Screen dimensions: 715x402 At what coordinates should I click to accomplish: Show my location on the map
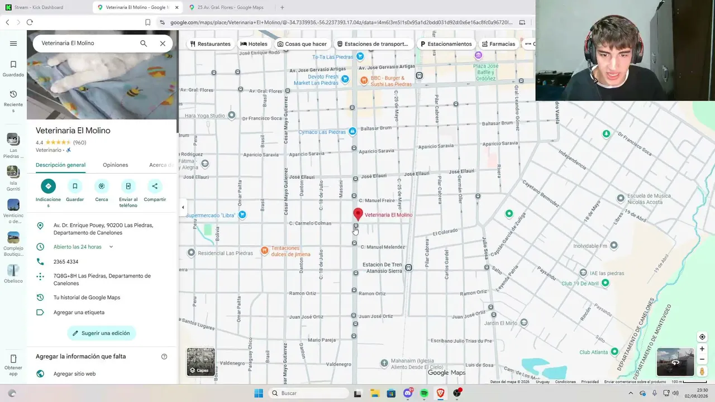click(x=702, y=337)
